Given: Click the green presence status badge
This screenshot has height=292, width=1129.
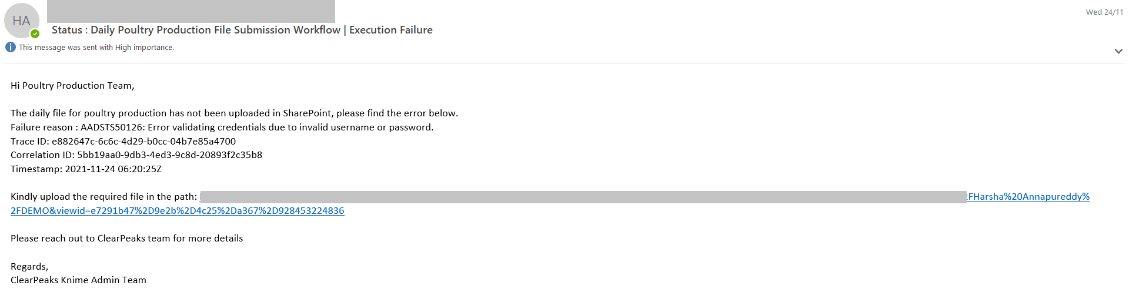Looking at the screenshot, I should click(x=35, y=33).
